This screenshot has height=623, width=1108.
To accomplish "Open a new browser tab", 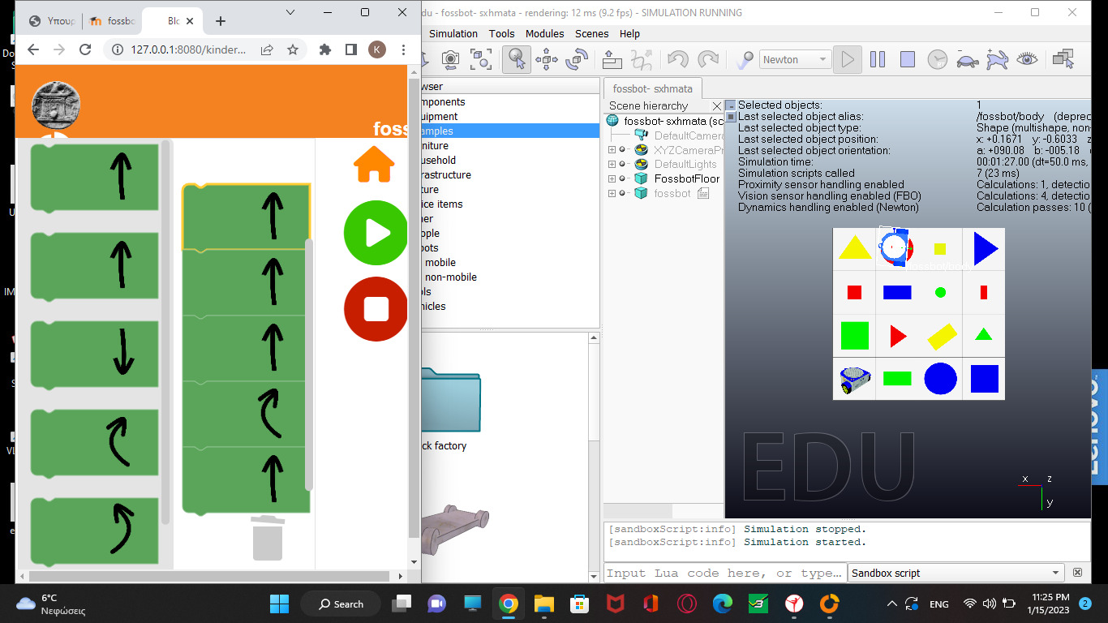I will coord(220,21).
